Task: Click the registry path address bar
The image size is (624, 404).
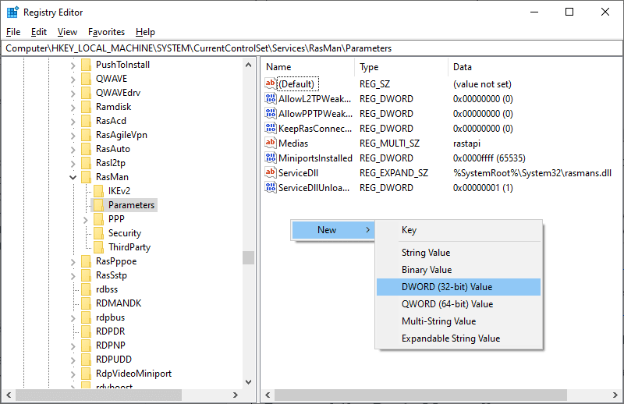Action: pyautogui.click(x=312, y=48)
